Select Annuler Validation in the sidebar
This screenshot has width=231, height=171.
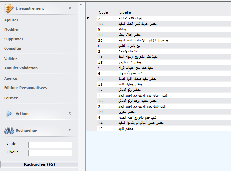pos(21,68)
